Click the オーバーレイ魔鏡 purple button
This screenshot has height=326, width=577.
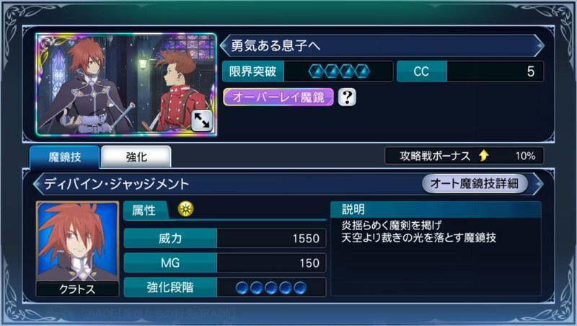coord(278,97)
